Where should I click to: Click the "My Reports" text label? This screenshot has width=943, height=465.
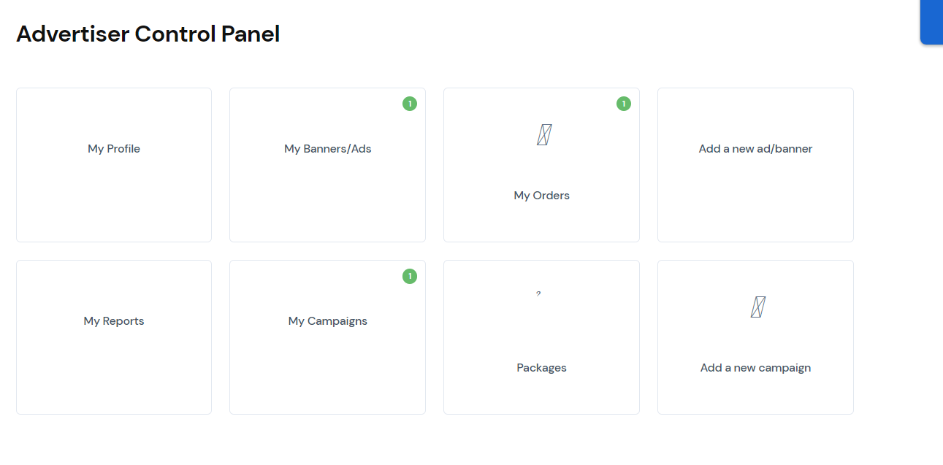click(x=114, y=321)
